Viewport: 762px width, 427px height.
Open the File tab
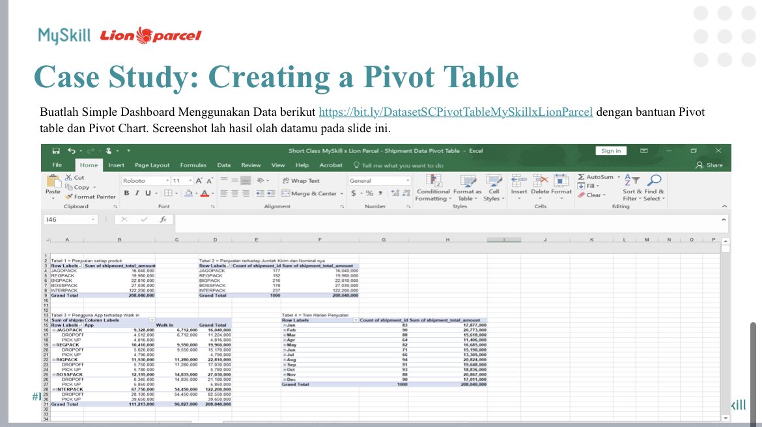[57, 165]
